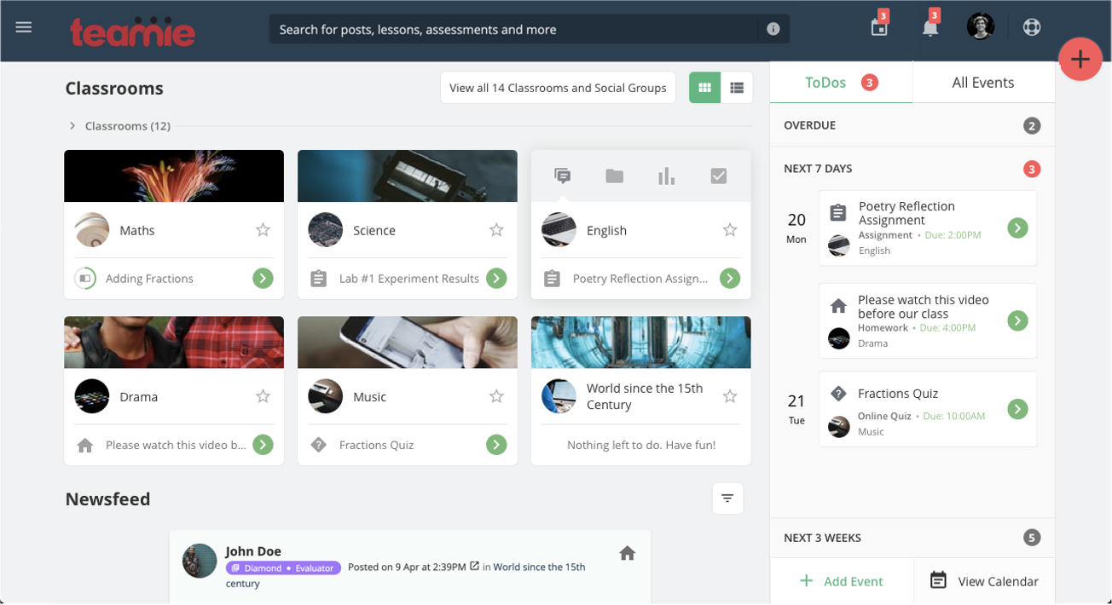Expand the Classrooms (12) section
This screenshot has height=605, width=1112.
[x=119, y=126]
